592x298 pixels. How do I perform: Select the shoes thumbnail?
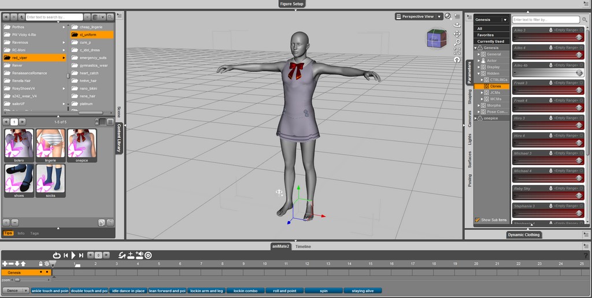tap(19, 181)
